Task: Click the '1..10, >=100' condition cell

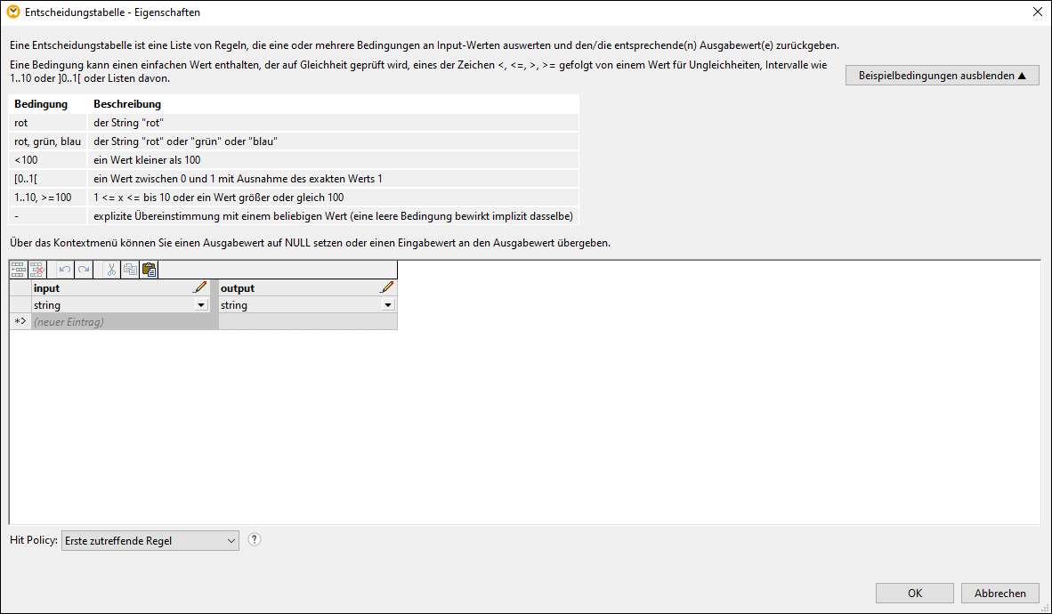Action: click(48, 198)
